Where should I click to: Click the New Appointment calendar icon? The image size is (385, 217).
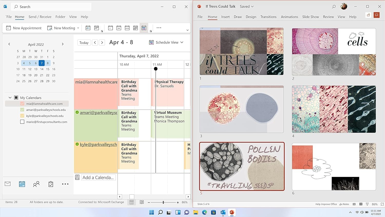click(x=8, y=28)
